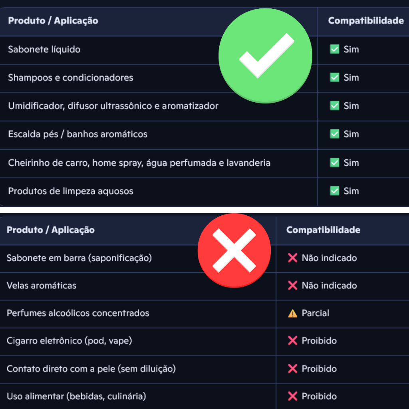Select Velas aromáticas row label

(42, 285)
